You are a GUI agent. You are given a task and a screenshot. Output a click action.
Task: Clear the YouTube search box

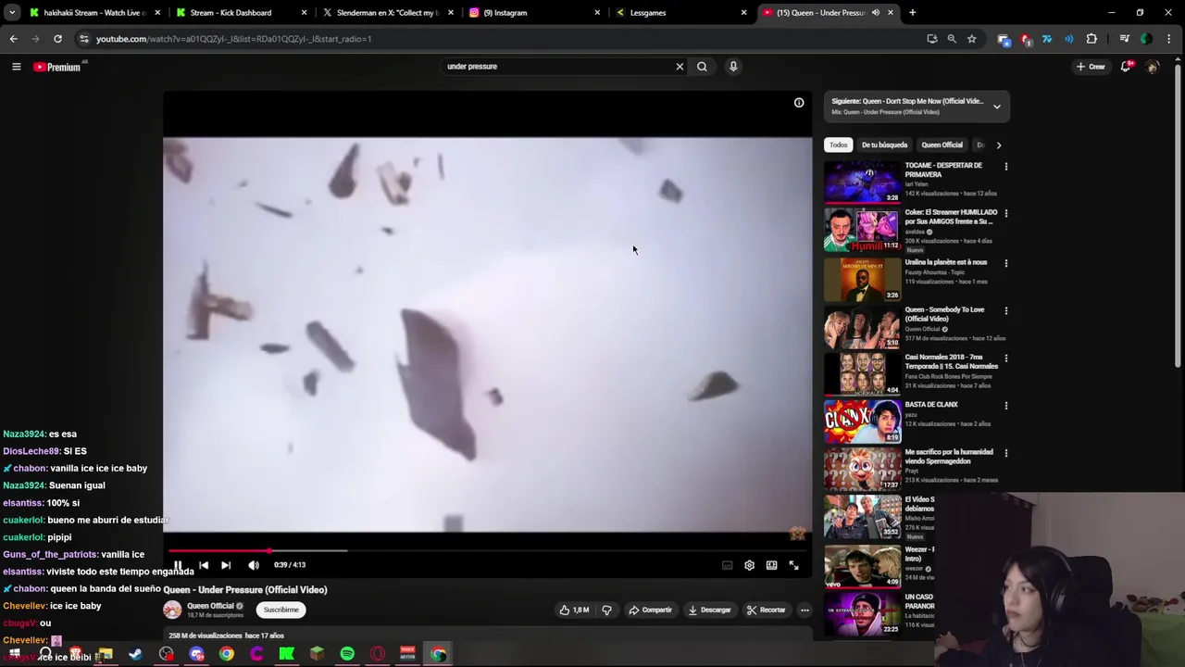[680, 67]
